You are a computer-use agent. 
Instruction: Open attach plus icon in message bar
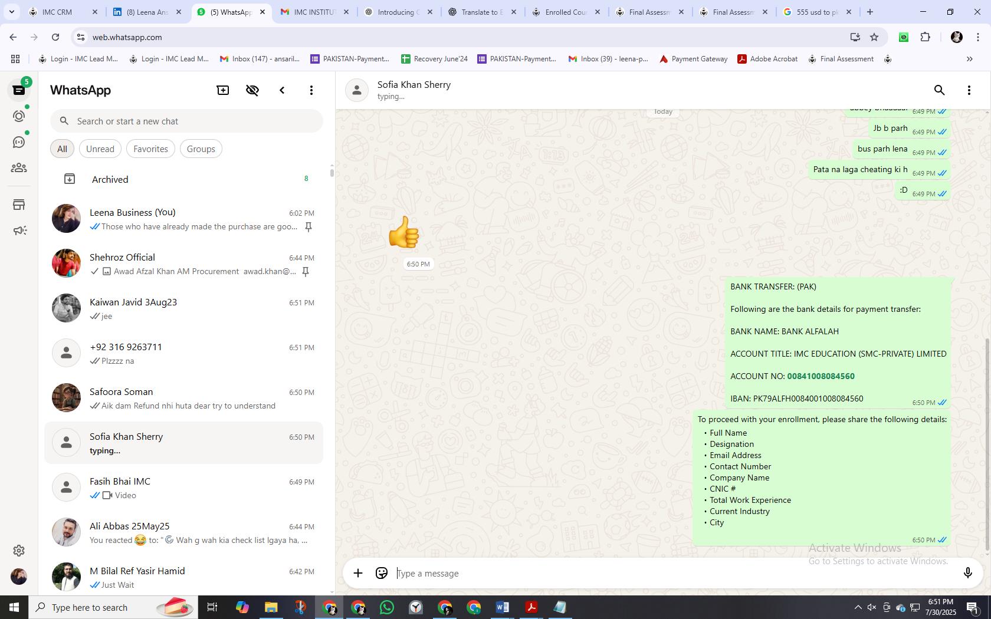tap(358, 573)
